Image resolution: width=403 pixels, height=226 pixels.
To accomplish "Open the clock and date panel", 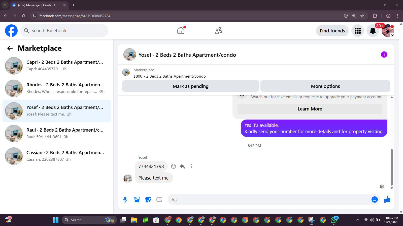I will click(x=392, y=220).
